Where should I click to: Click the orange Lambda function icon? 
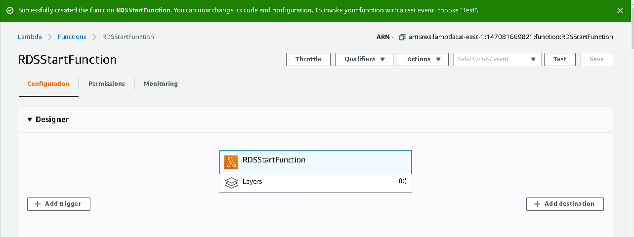point(231,162)
